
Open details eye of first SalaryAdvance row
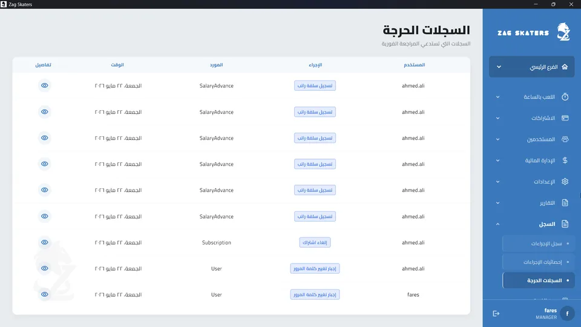[x=44, y=85]
